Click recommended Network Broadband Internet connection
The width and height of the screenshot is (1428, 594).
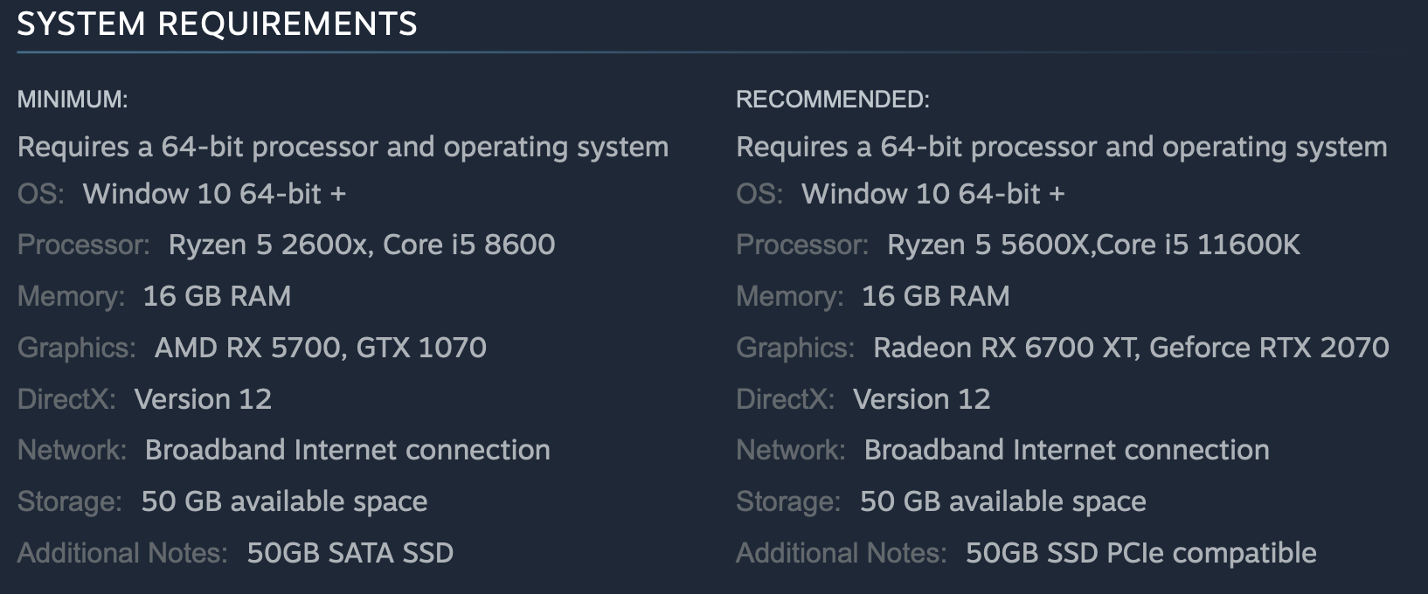[1066, 450]
